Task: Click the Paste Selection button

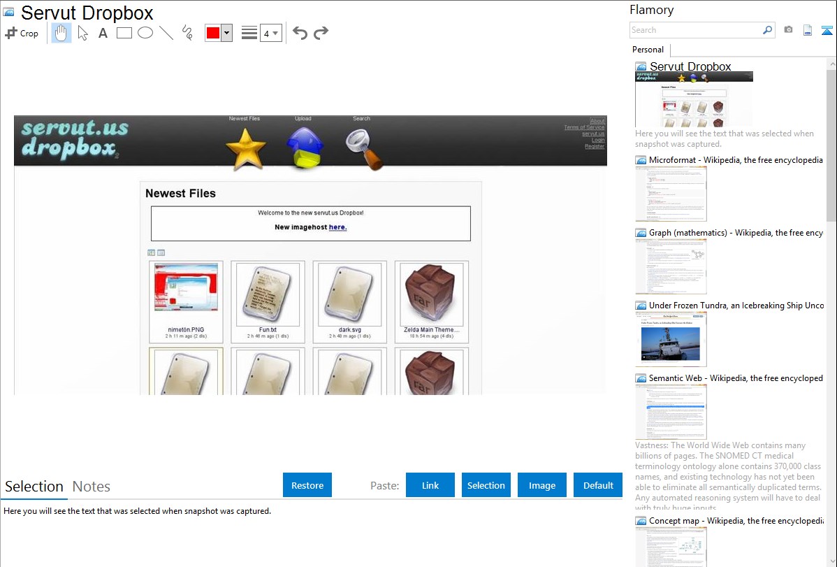Action: [x=486, y=485]
